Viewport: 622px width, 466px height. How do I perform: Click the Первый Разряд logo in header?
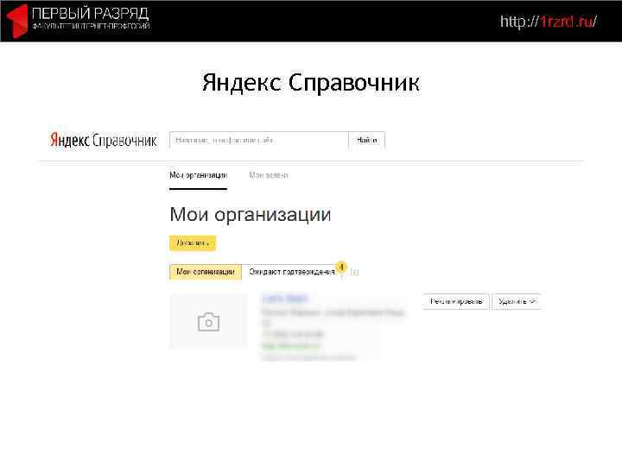coord(79,21)
